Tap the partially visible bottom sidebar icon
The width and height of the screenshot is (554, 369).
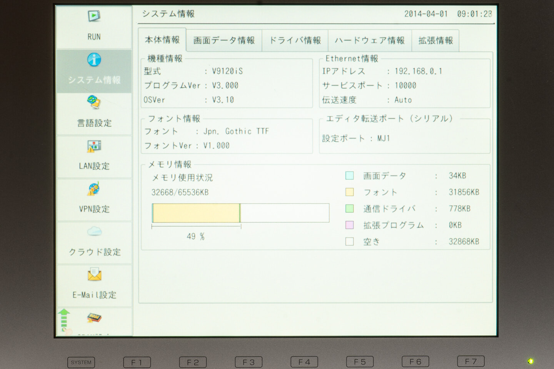(94, 318)
